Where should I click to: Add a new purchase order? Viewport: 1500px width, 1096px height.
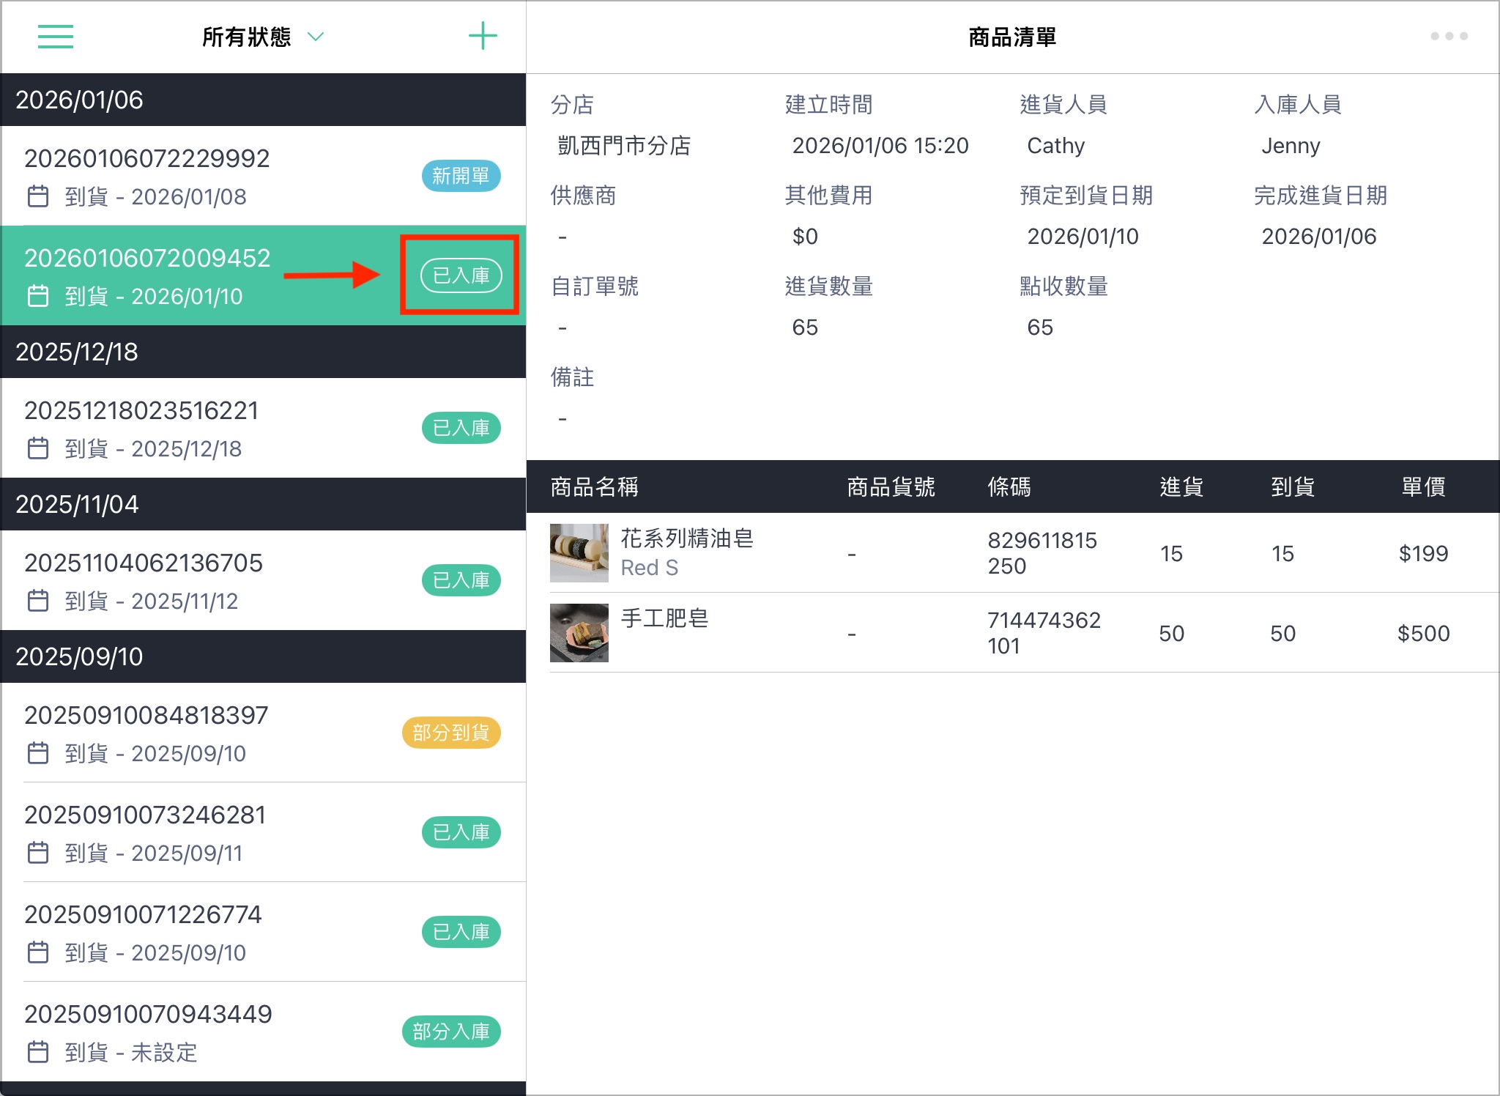coord(483,36)
